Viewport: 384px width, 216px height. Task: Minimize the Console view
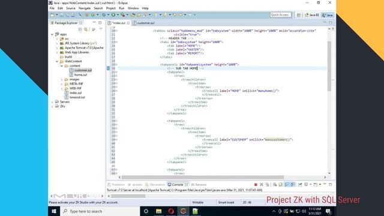click(325, 184)
